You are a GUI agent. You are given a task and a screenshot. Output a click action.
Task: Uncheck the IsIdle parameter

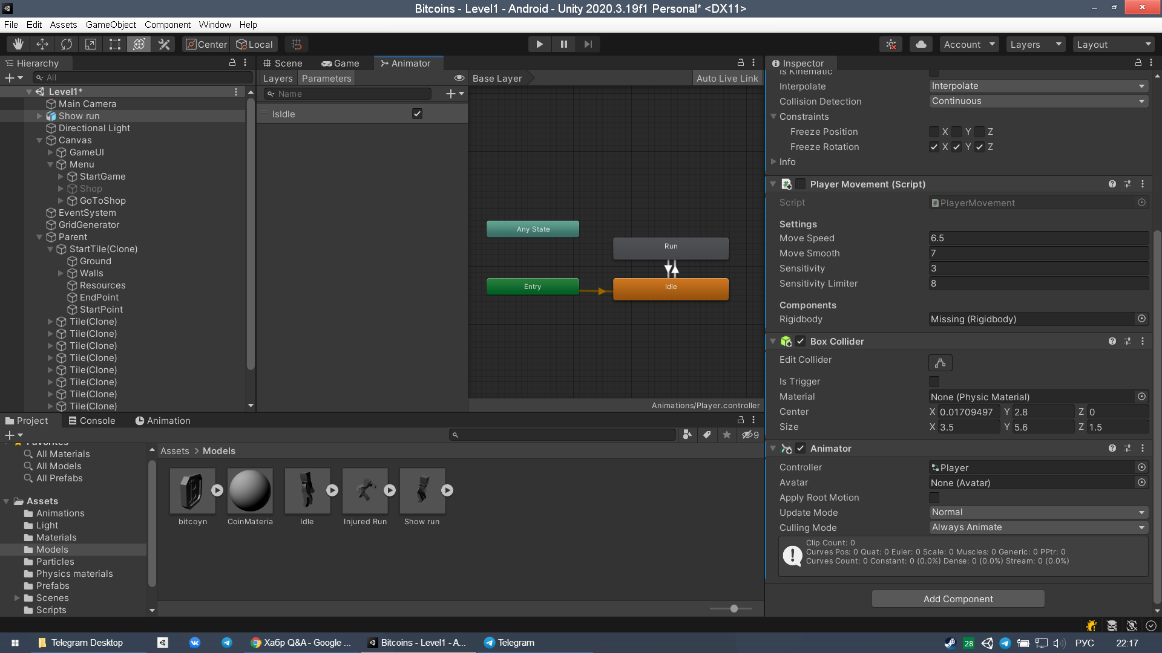tap(417, 114)
